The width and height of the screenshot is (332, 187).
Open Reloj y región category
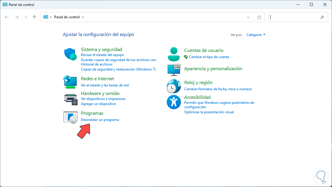pyautogui.click(x=198, y=83)
